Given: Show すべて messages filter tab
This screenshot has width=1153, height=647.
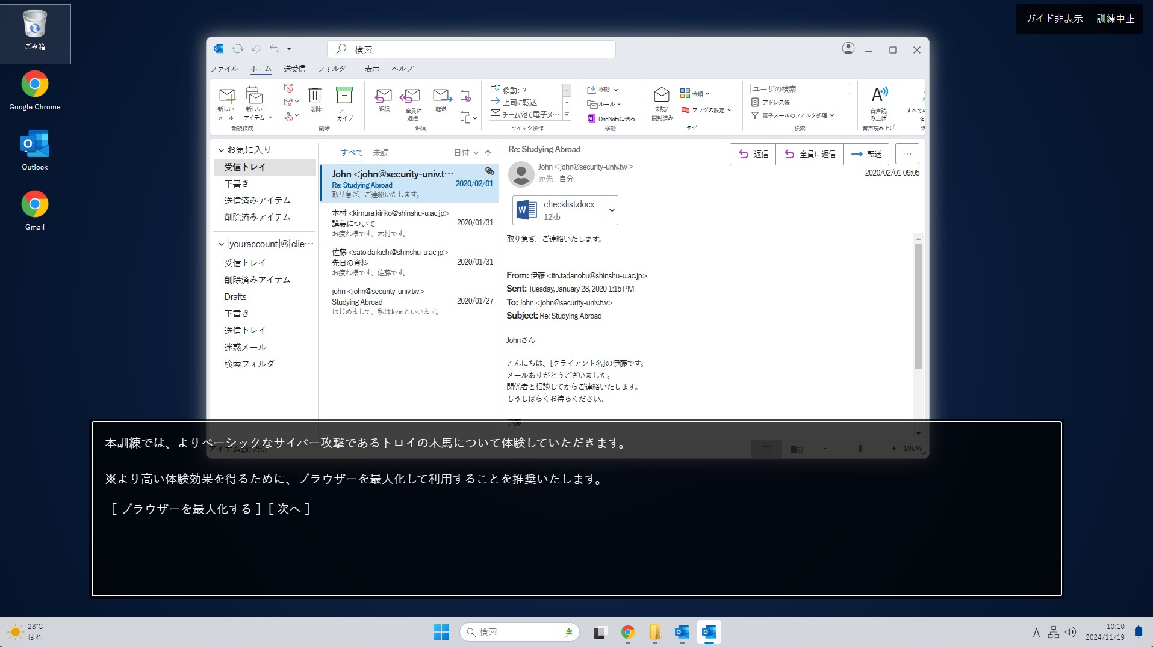Looking at the screenshot, I should pyautogui.click(x=352, y=153).
